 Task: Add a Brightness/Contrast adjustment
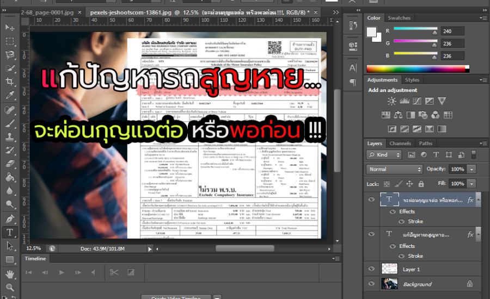(392, 101)
